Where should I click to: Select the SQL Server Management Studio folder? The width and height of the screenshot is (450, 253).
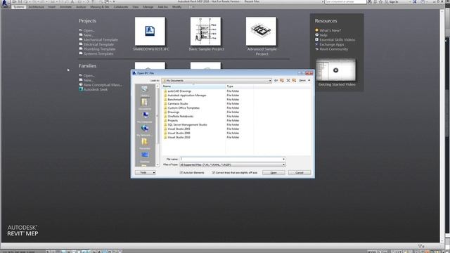[x=187, y=125]
